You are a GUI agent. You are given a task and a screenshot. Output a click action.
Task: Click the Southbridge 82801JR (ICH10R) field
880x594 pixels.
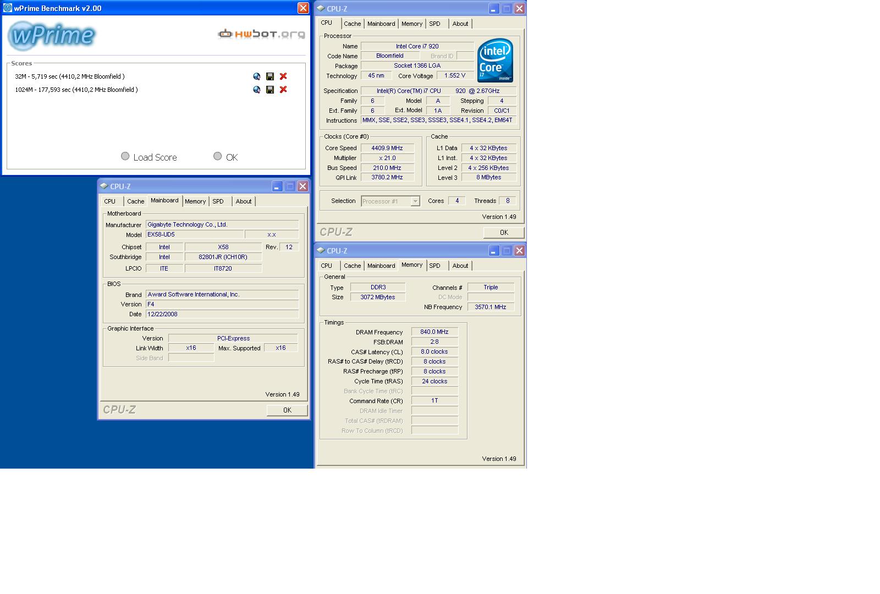click(x=223, y=257)
